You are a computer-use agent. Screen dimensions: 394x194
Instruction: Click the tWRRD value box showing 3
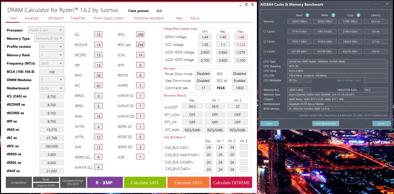point(140,86)
